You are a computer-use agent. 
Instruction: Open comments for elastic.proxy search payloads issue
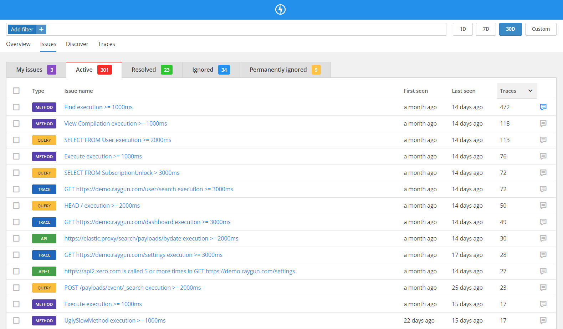pos(543,238)
